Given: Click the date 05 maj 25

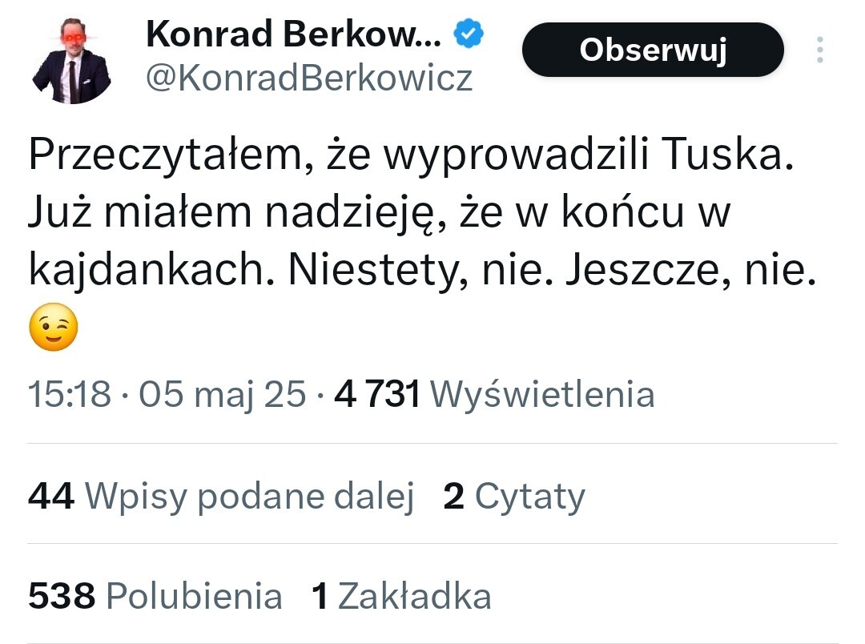Looking at the screenshot, I should (223, 394).
